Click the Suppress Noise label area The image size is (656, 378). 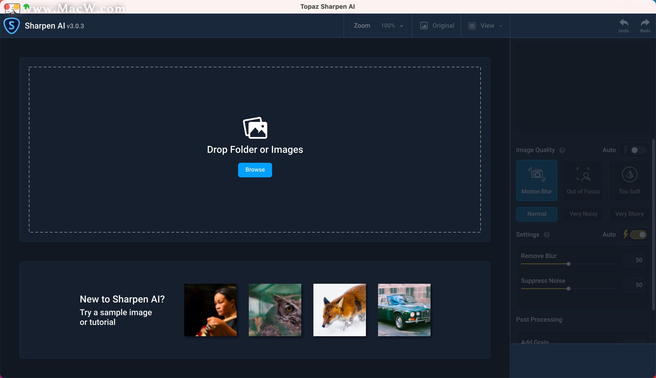[543, 281]
